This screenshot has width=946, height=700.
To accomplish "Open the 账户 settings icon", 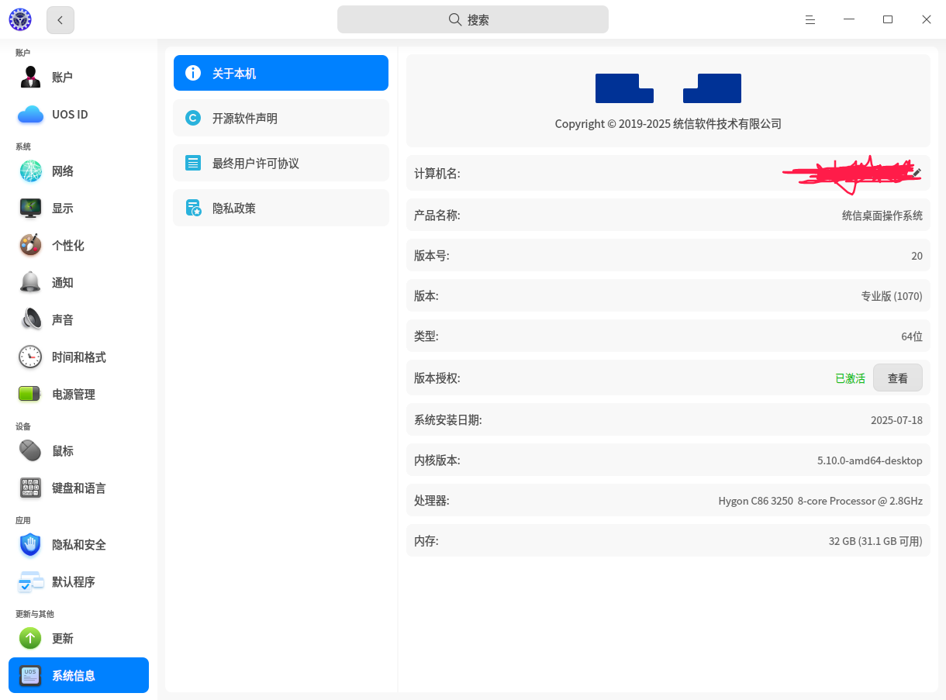I will (30, 77).
